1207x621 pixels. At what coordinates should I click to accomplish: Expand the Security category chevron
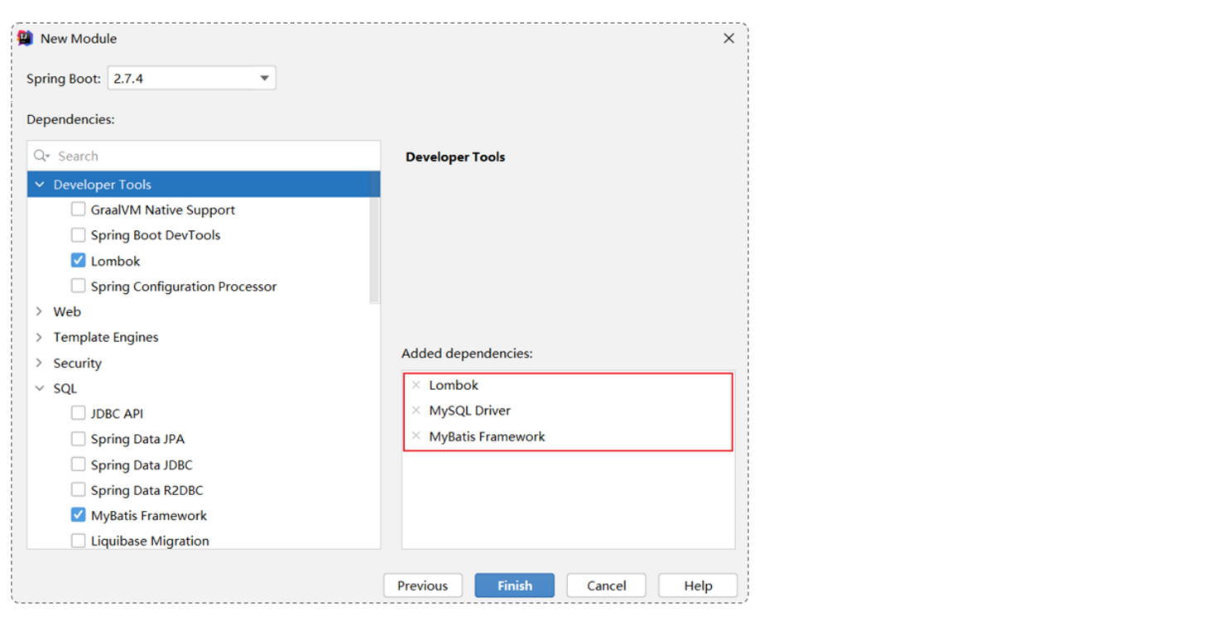click(x=40, y=363)
